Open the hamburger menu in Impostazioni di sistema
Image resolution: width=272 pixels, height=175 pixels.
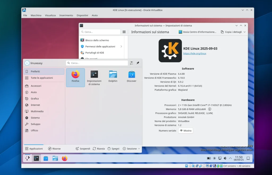coord(124,32)
